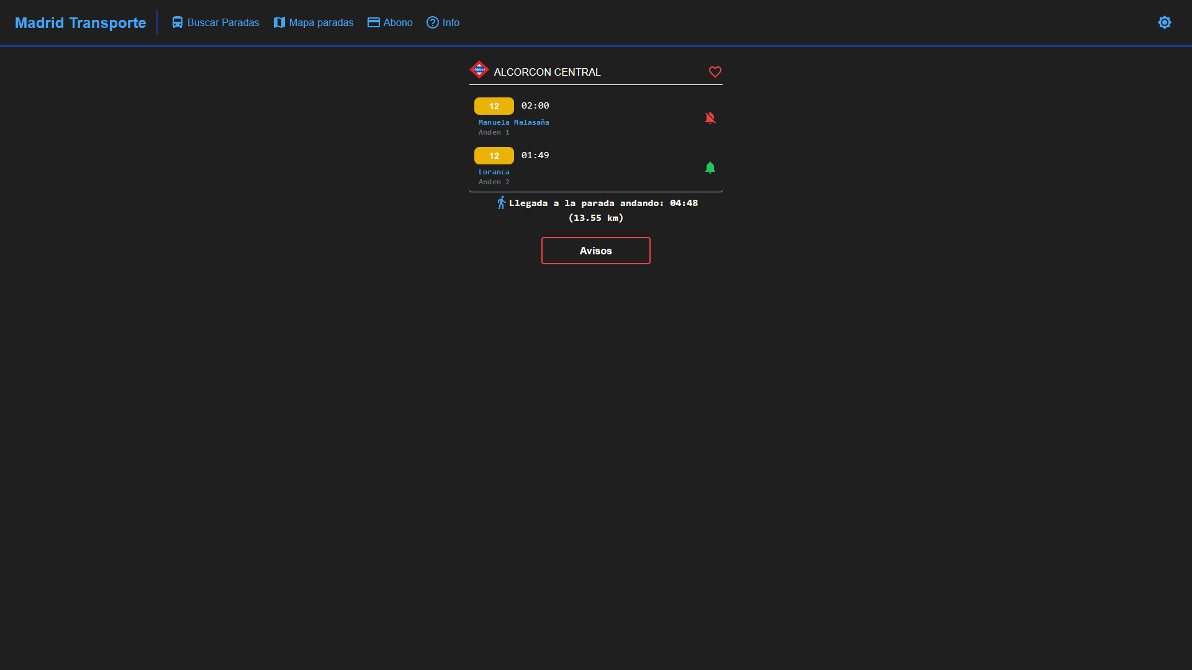Click the Abono card icon
The height and width of the screenshot is (670, 1192).
[373, 23]
